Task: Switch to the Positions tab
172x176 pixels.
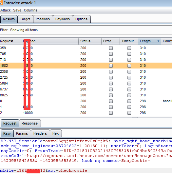Action: [x=43, y=19]
